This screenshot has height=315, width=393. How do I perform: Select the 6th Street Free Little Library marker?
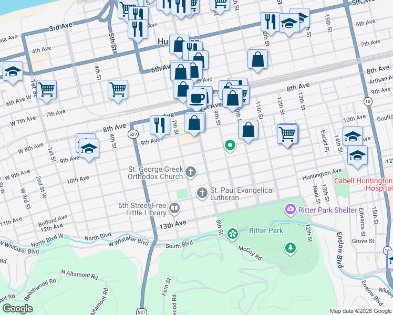(174, 208)
